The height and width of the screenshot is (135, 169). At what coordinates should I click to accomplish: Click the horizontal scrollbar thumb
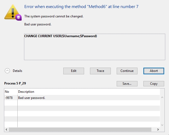(80, 130)
